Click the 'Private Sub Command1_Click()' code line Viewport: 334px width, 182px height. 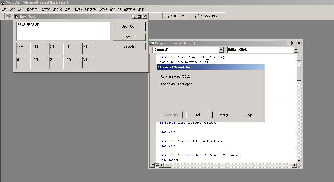pos(192,57)
